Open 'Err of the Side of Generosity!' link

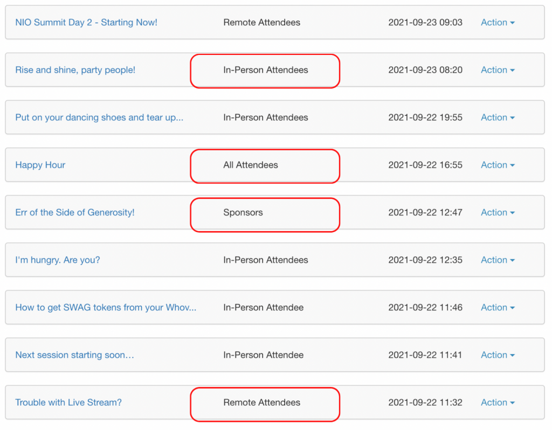point(75,212)
